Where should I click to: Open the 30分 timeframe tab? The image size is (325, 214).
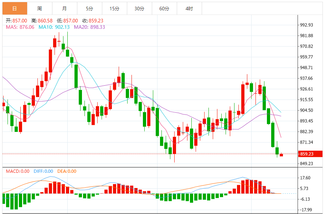[139, 9]
